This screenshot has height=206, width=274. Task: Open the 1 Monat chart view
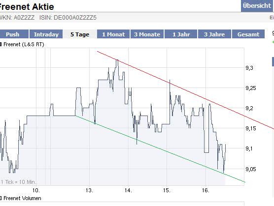coord(113,34)
